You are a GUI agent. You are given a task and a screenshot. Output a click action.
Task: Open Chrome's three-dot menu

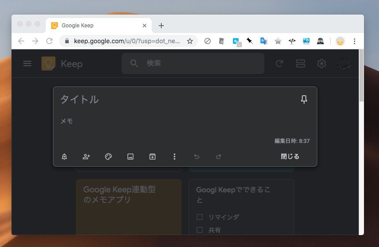pos(354,41)
